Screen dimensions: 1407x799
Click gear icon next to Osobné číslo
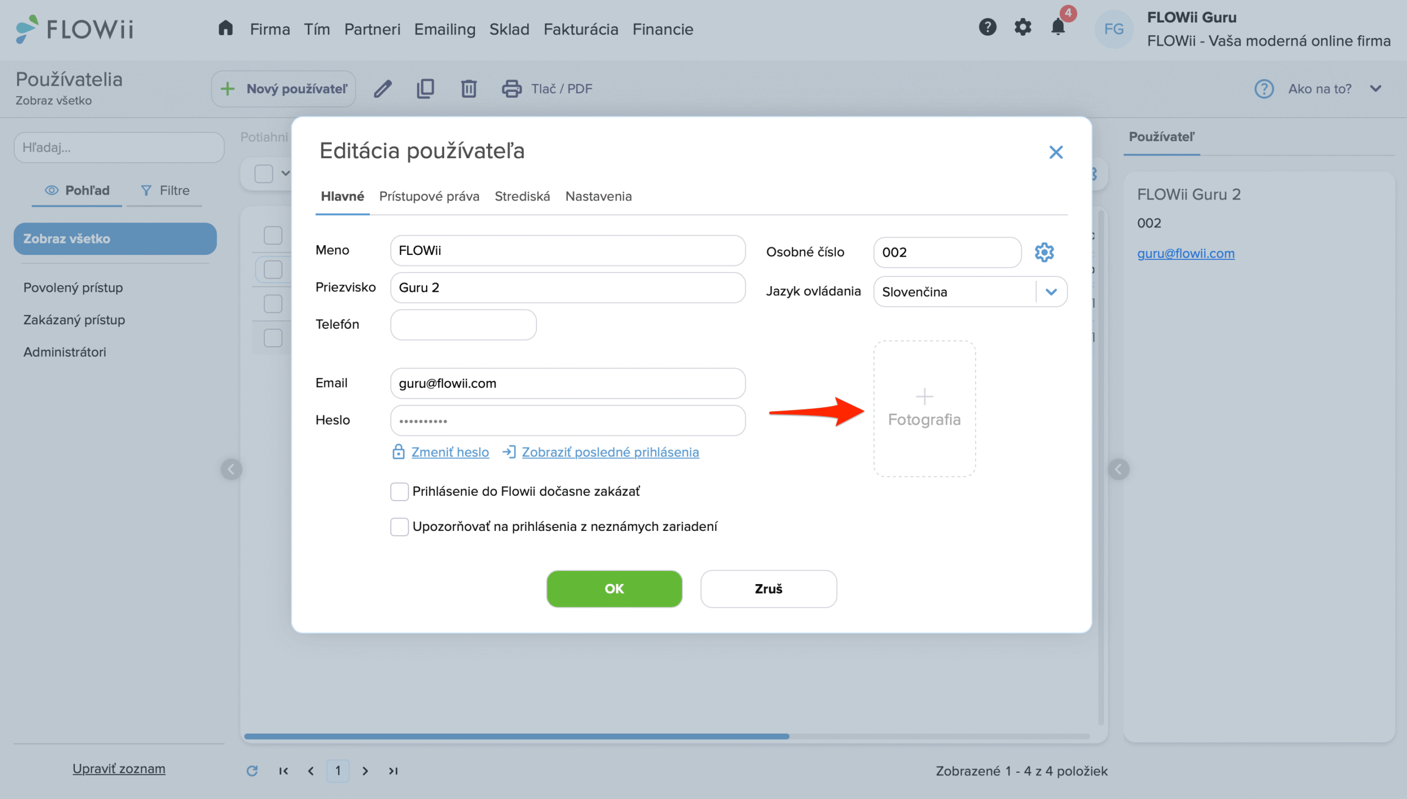click(x=1044, y=252)
